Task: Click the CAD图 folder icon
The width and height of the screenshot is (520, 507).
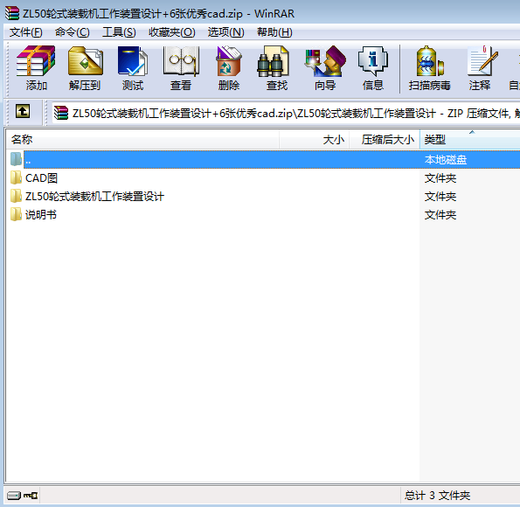Action: (16, 178)
